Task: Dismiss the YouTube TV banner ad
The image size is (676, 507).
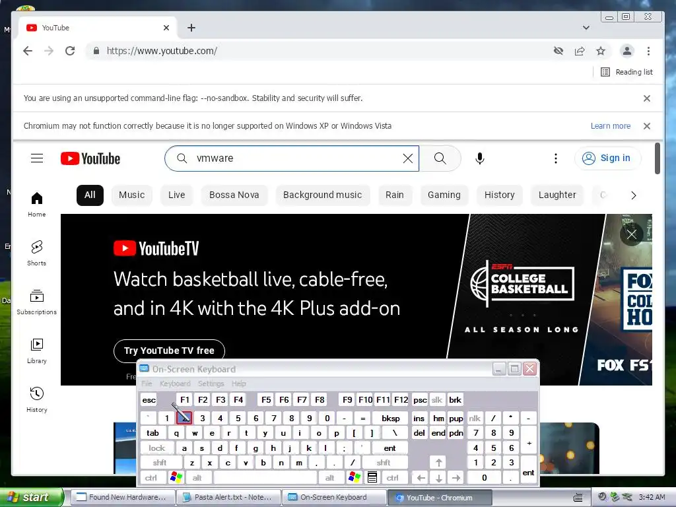Action: click(x=632, y=234)
